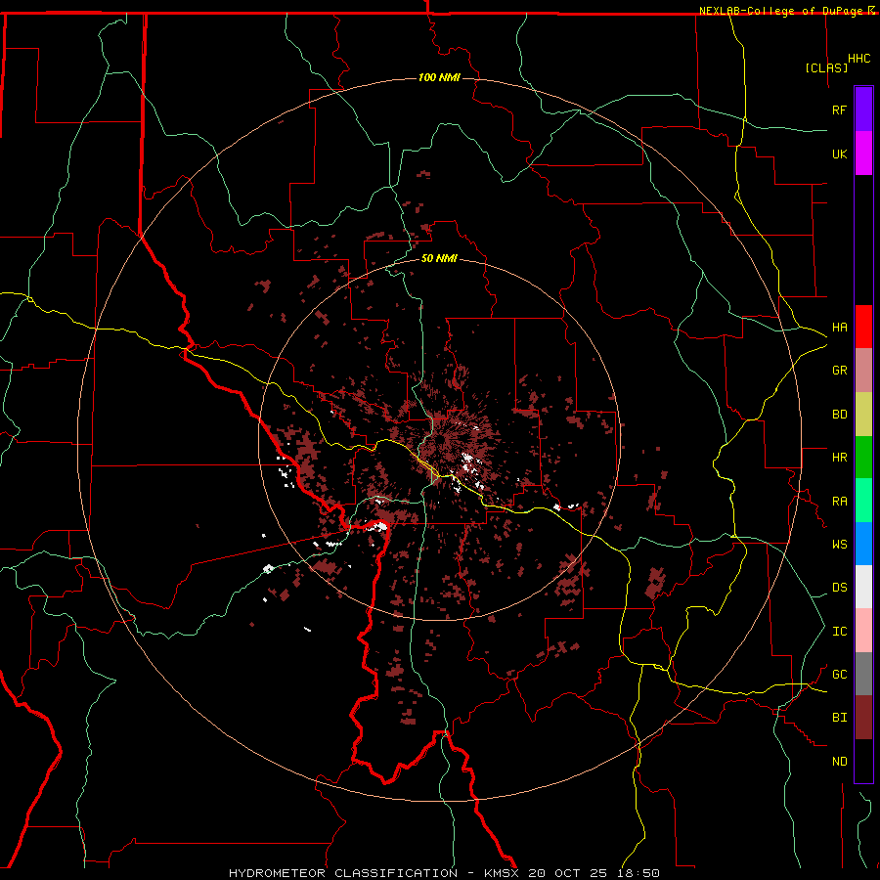Click the IC legend label
Viewport: 880px width, 880px height.
[x=839, y=632]
